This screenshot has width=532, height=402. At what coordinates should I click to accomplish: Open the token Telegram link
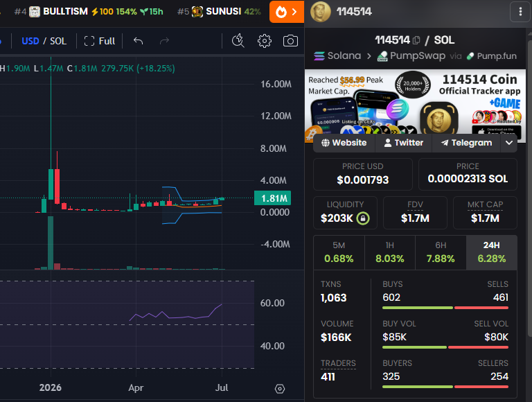pyautogui.click(x=466, y=143)
